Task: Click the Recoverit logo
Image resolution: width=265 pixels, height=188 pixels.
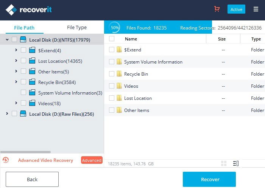Action: pos(28,9)
